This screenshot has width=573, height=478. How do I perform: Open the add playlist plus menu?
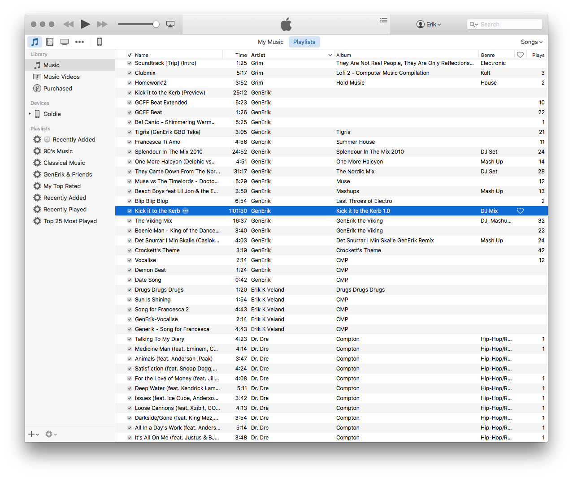tap(34, 434)
